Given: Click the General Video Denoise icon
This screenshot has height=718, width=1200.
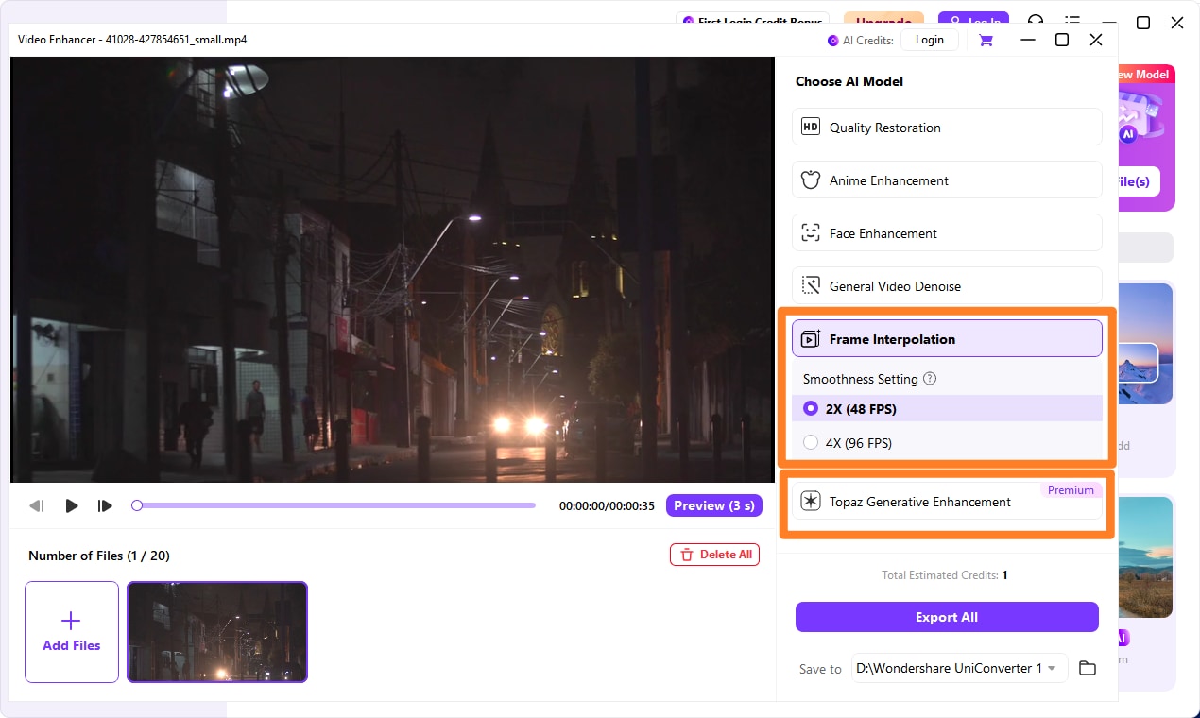Looking at the screenshot, I should click(810, 285).
